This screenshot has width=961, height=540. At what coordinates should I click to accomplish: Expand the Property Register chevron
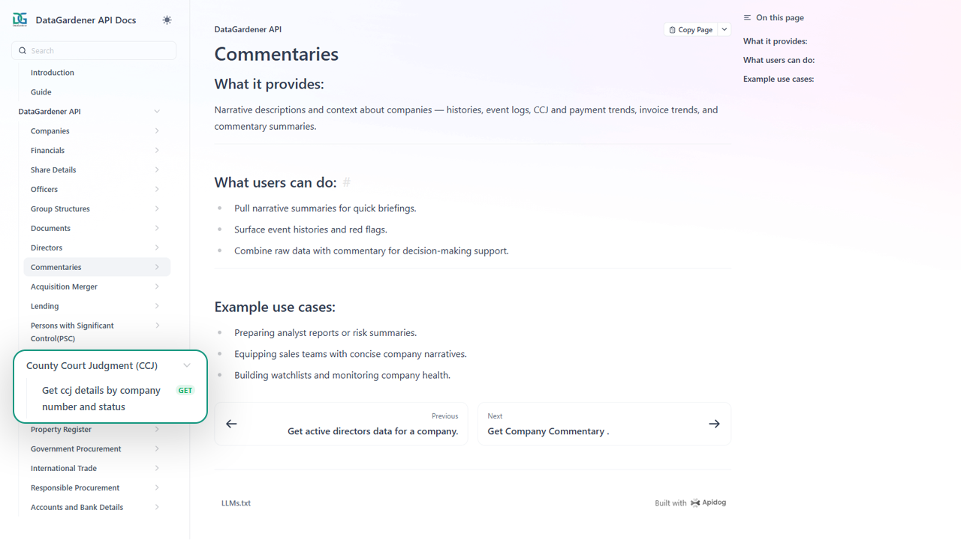(x=157, y=430)
